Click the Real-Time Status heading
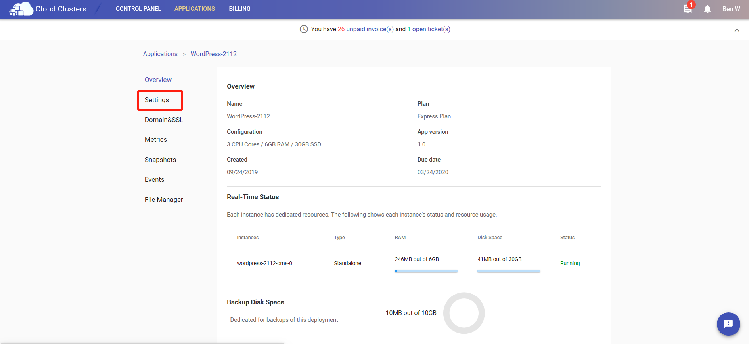749x344 pixels. pyautogui.click(x=253, y=197)
